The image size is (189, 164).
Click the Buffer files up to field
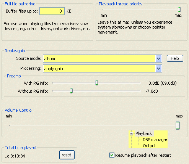(x=52, y=11)
